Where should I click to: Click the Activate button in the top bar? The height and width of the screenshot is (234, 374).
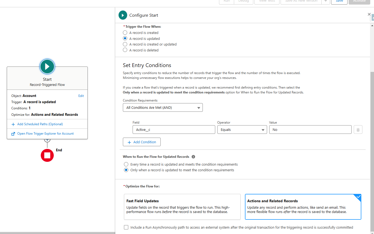point(359,1)
